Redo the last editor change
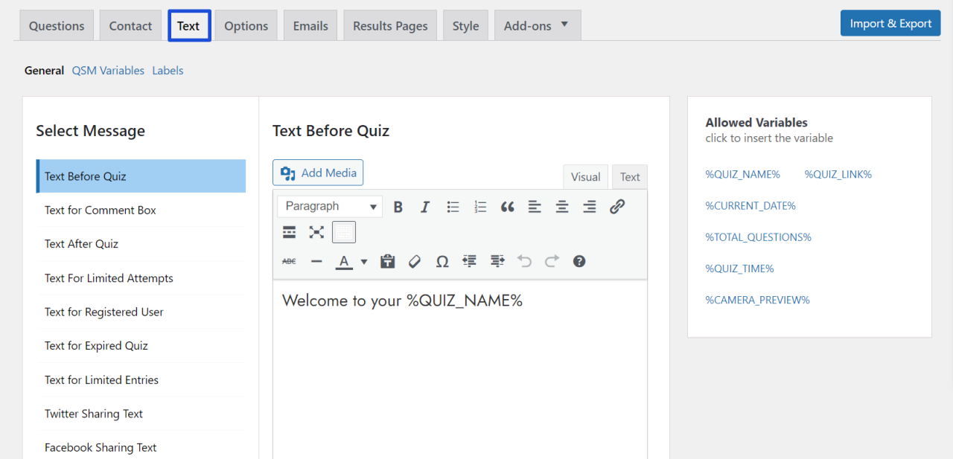Viewport: 953px width, 459px height. tap(552, 261)
